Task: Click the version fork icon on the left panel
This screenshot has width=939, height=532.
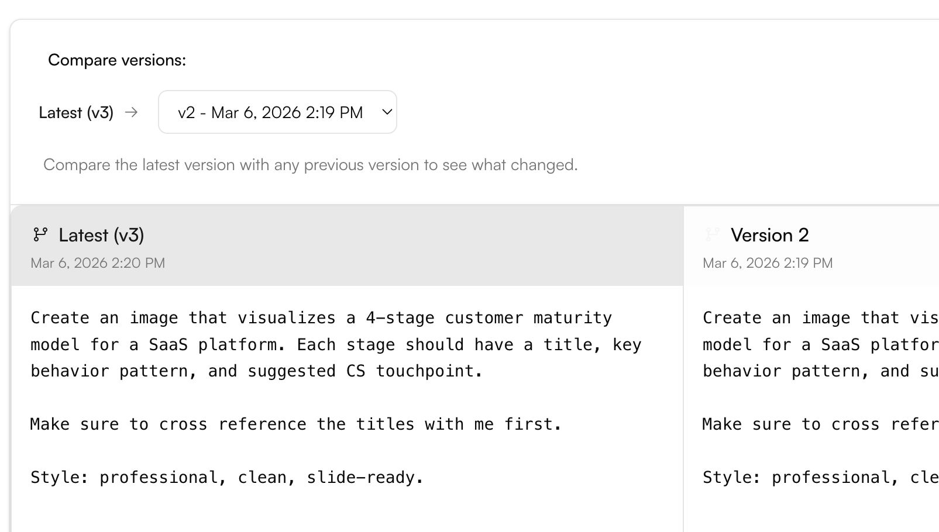Action: pyautogui.click(x=39, y=234)
